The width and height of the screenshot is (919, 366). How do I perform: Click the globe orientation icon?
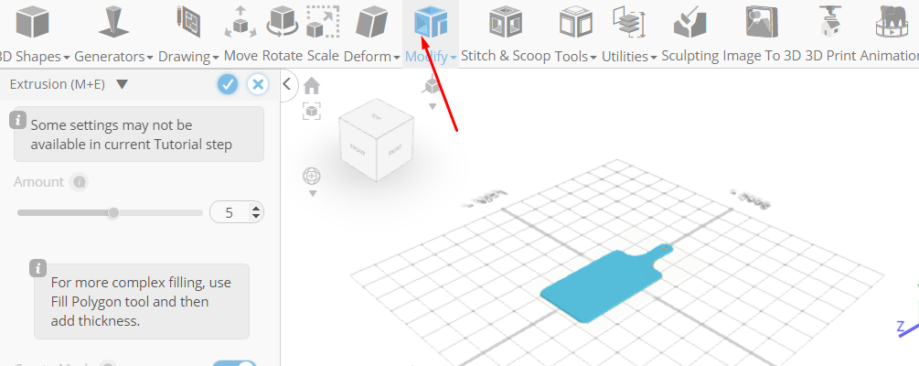point(312,176)
